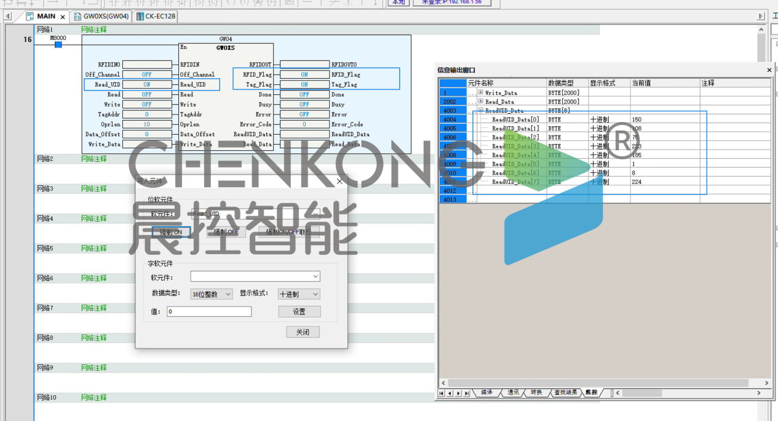Click the current value 150 cell
This screenshot has height=421, width=778.
(665, 119)
